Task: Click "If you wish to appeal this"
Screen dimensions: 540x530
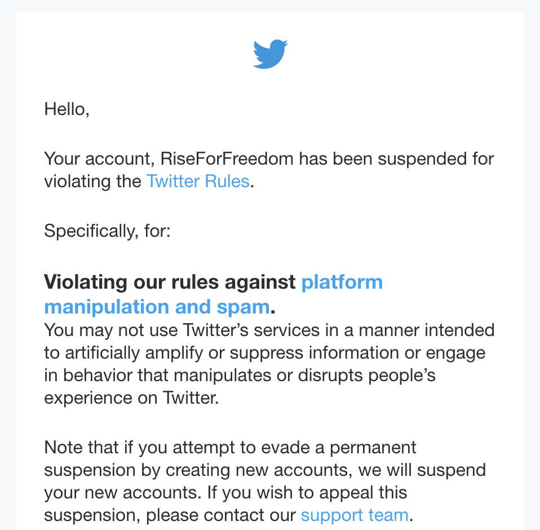Action: (x=307, y=492)
